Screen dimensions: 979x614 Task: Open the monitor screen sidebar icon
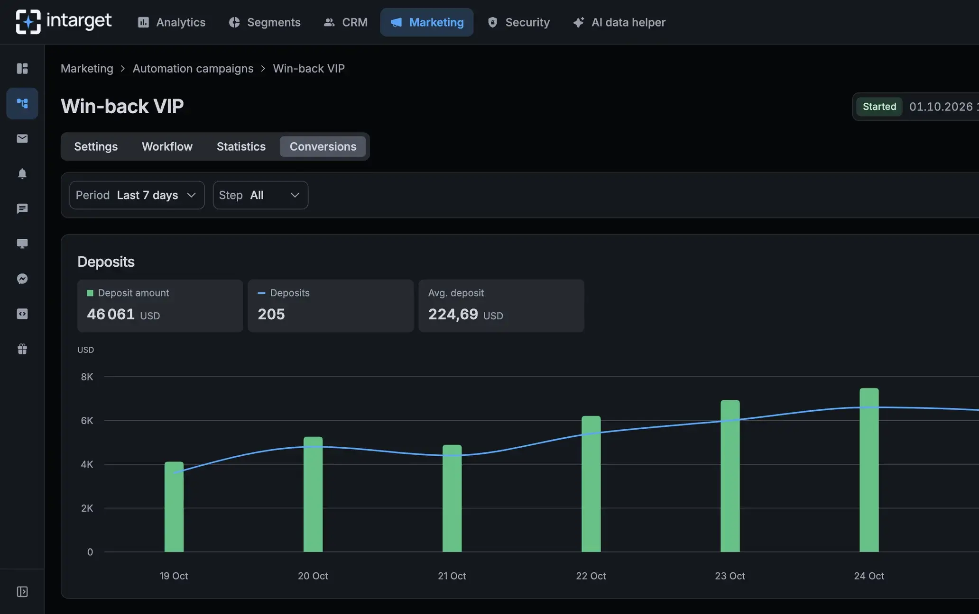point(22,244)
